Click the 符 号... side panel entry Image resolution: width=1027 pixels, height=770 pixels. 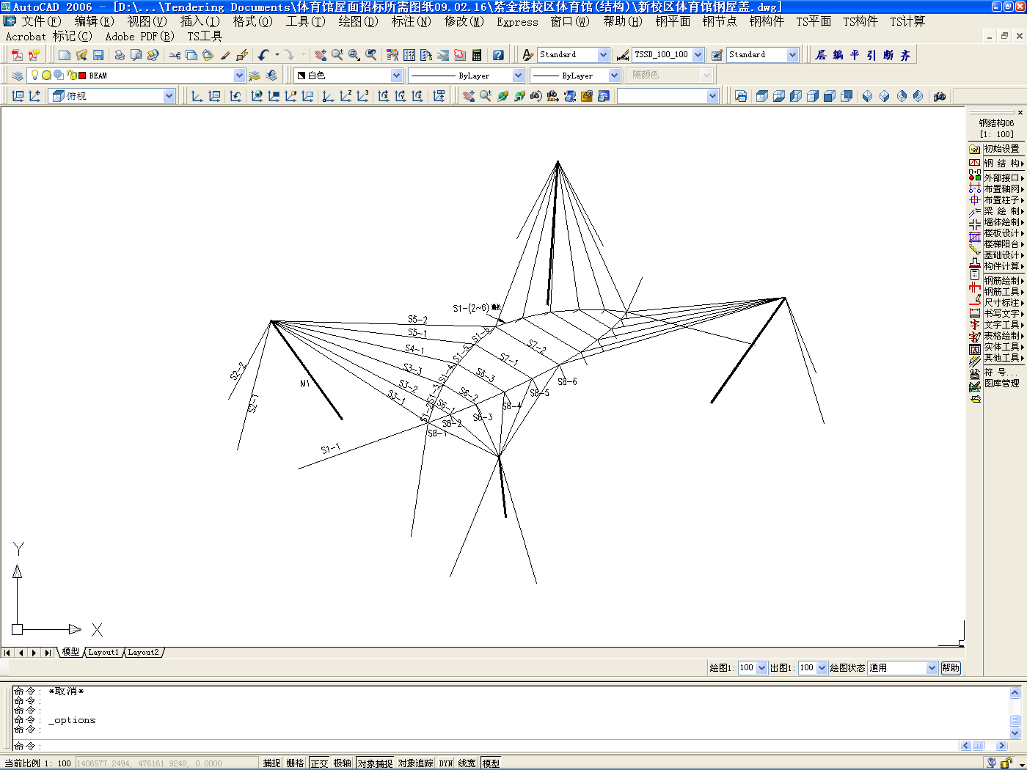pyautogui.click(x=1001, y=373)
